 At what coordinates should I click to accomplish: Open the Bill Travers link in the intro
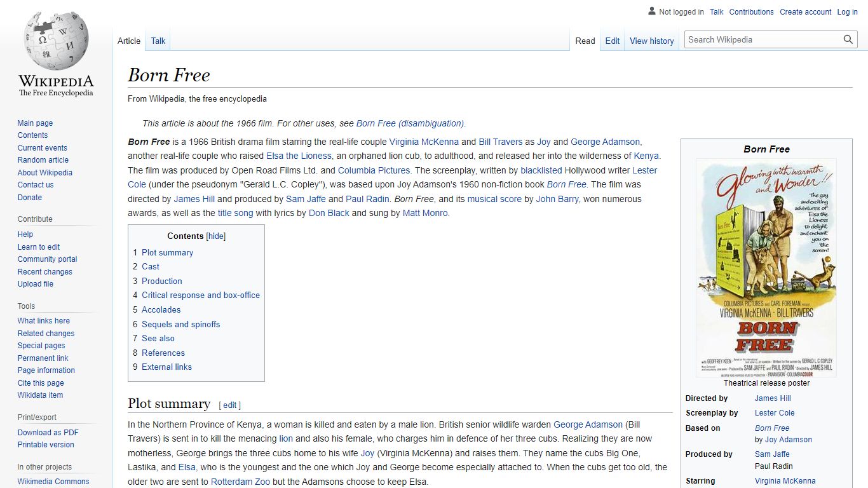(x=501, y=142)
